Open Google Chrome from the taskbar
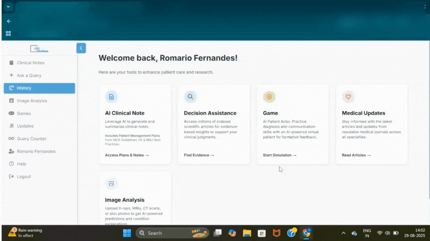 tap(306, 233)
